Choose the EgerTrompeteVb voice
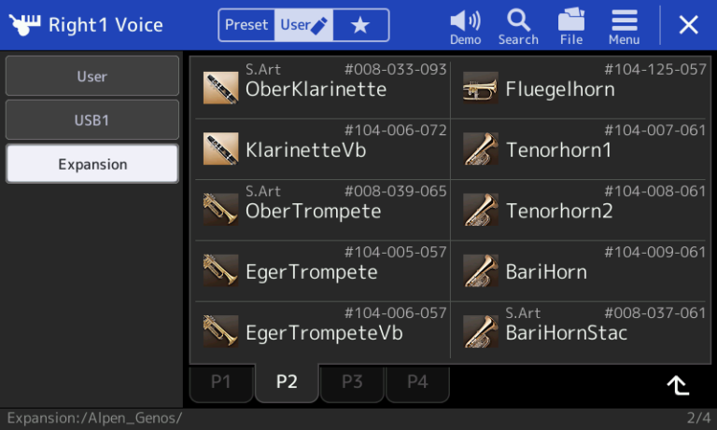The height and width of the screenshot is (430, 717). [322, 331]
